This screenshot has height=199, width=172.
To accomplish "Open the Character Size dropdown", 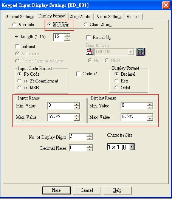I will coord(132,147).
